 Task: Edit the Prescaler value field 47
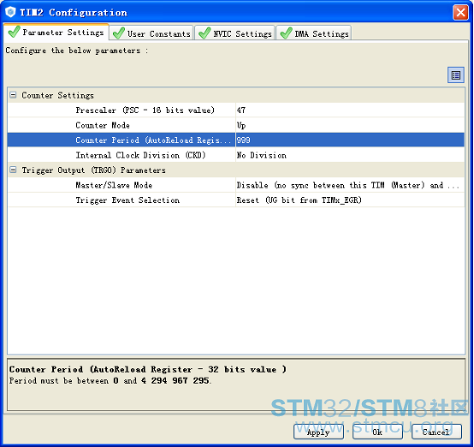[350, 110]
